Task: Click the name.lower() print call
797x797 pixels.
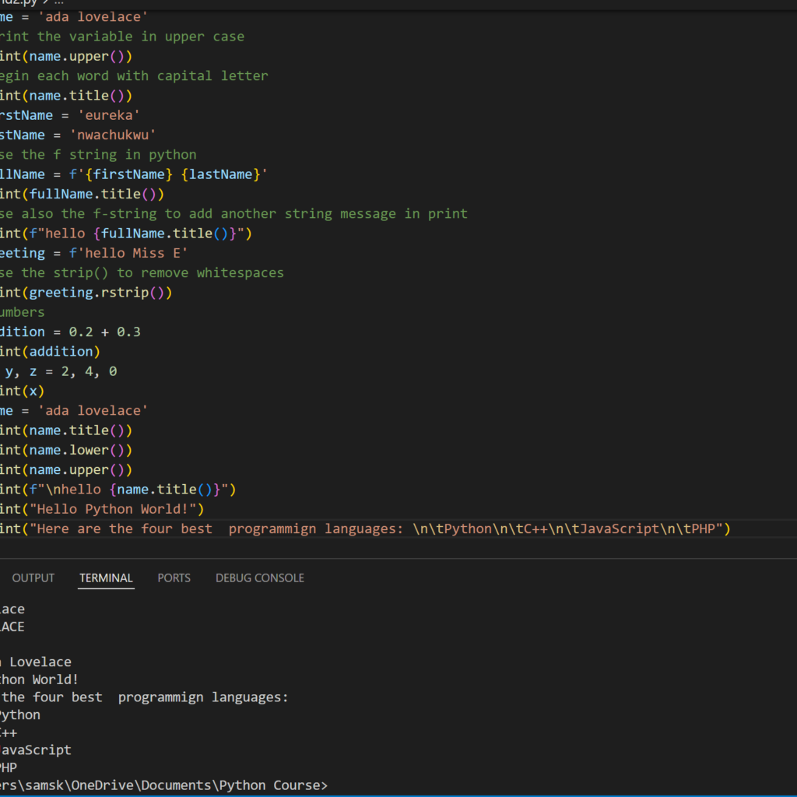Action: tap(66, 449)
